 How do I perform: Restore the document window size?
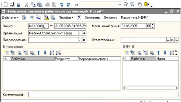(x=172, y=11)
